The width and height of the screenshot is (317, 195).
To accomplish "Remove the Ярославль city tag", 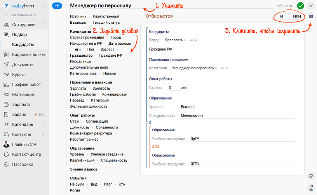I will pyautogui.click(x=185, y=40).
